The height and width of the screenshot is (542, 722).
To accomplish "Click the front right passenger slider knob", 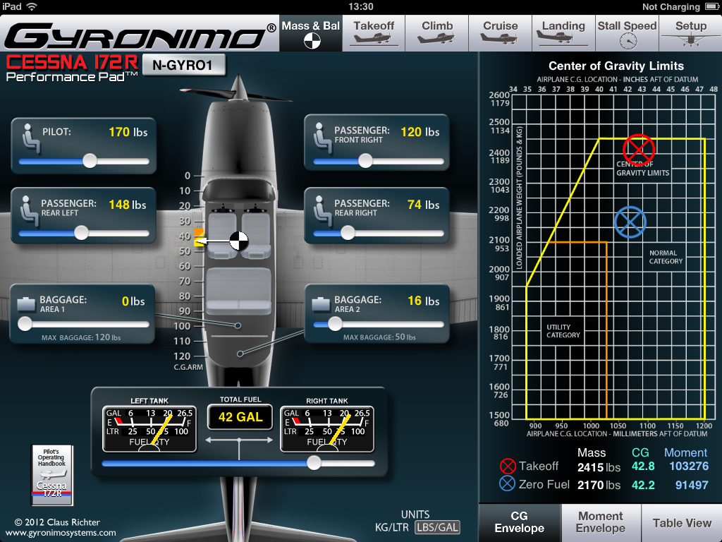I will [366, 161].
